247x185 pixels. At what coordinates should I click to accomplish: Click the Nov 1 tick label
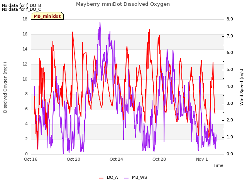tap(202, 159)
